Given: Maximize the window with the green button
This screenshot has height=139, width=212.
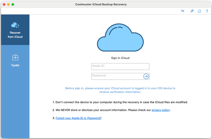Looking at the screenshot, I should (13, 5).
